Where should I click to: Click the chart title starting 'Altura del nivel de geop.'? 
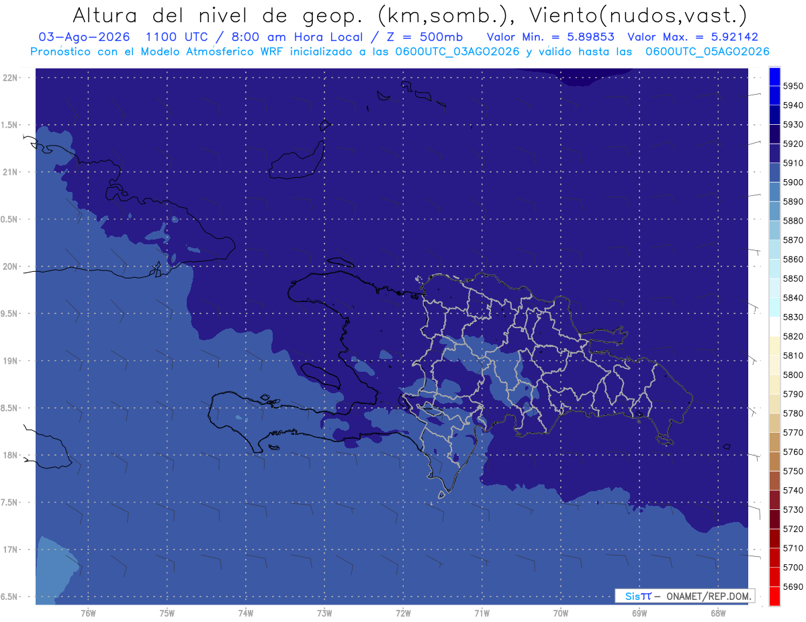[409, 15]
